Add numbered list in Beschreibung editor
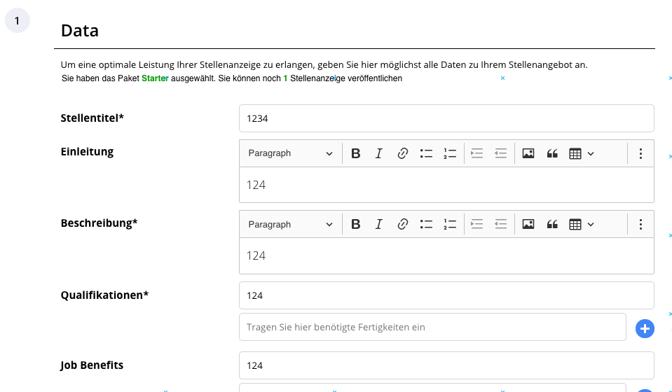Image resolution: width=672 pixels, height=392 pixels. pos(450,224)
